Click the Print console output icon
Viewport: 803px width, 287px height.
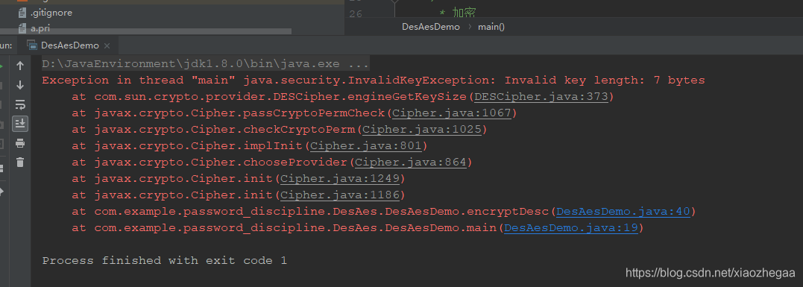point(20,143)
